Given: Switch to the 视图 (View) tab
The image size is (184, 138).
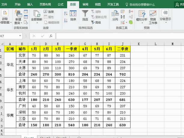Looking at the screenshot, I should 98,5.
